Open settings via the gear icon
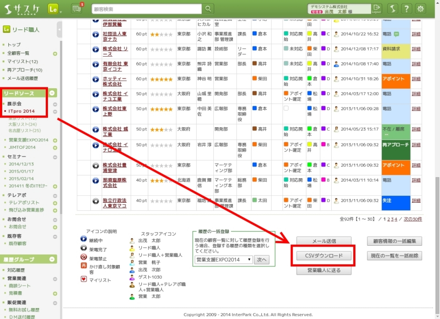 click(x=421, y=8)
